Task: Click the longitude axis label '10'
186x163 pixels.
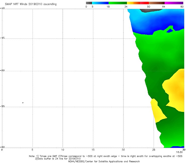Action: [x=63, y=150]
